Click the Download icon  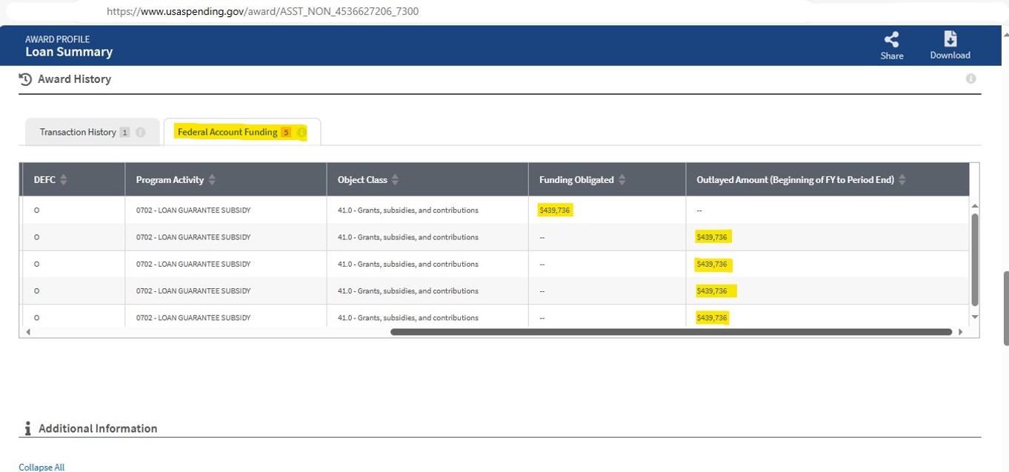click(x=950, y=39)
